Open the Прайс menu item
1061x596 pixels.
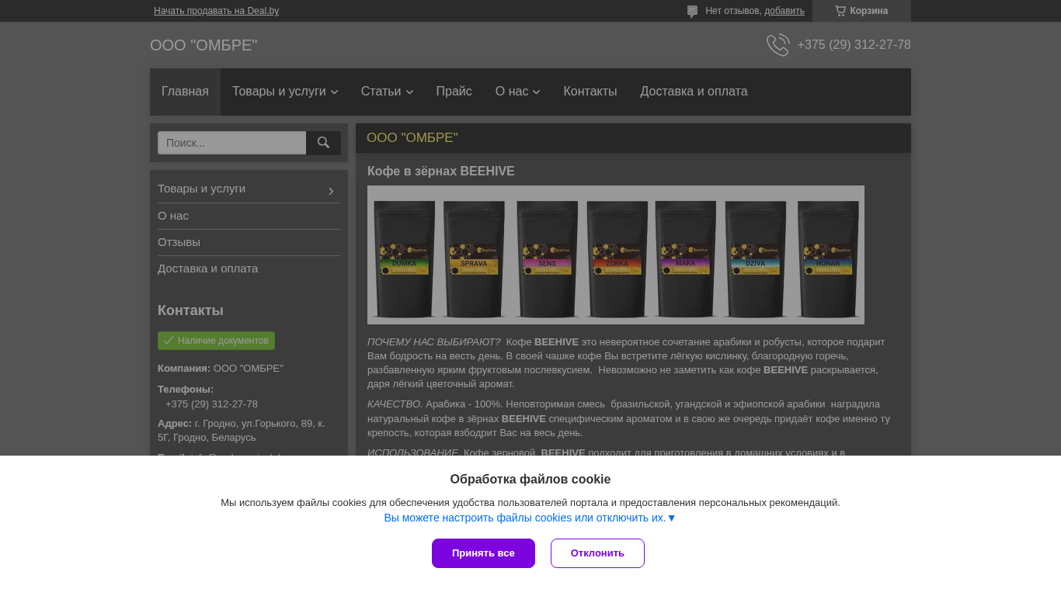pos(454,92)
